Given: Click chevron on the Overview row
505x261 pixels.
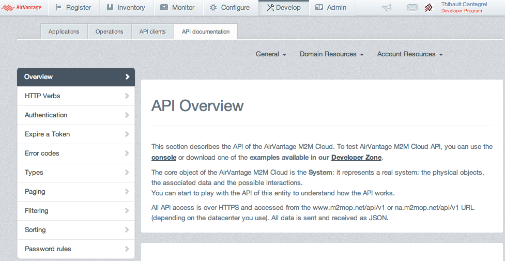Looking at the screenshot, I should (127, 76).
